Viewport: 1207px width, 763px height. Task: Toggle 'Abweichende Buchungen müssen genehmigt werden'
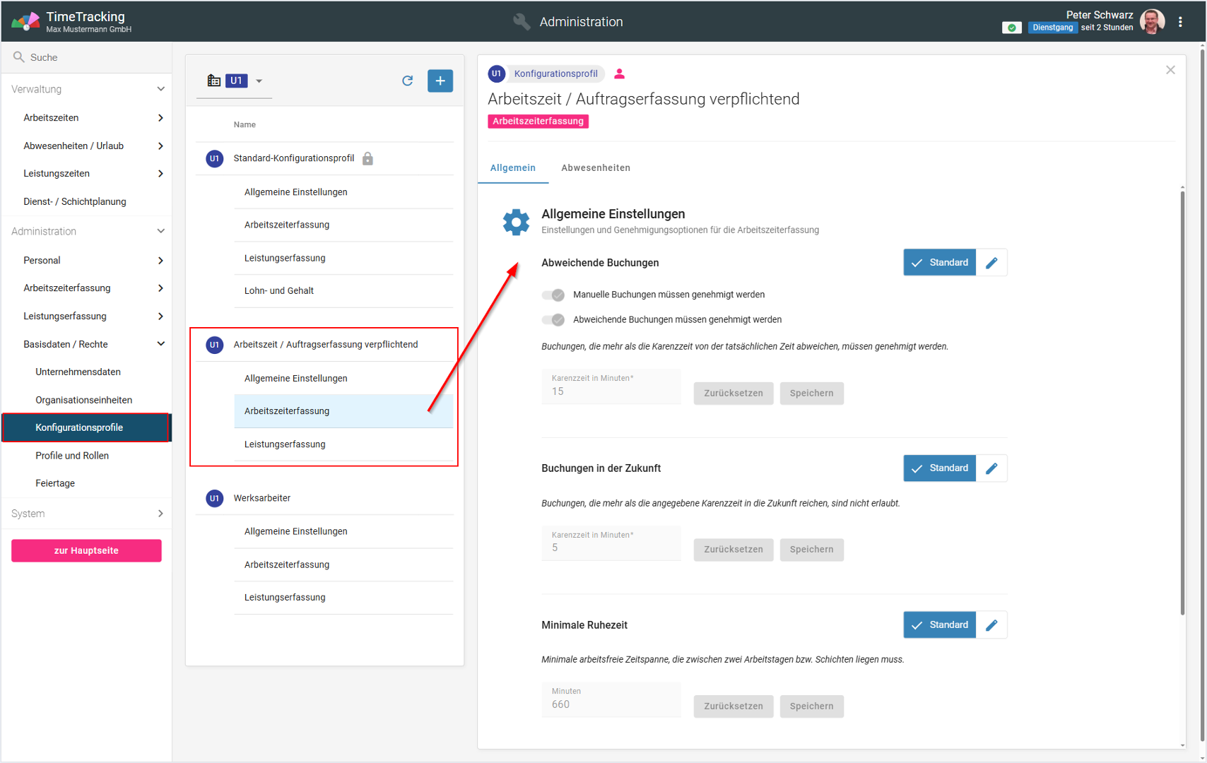(553, 320)
